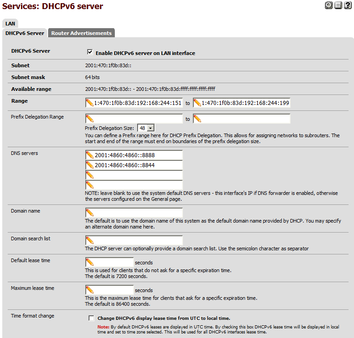Enable lease time display in local time
Viewport: 354px width, 338px height.
(91, 318)
